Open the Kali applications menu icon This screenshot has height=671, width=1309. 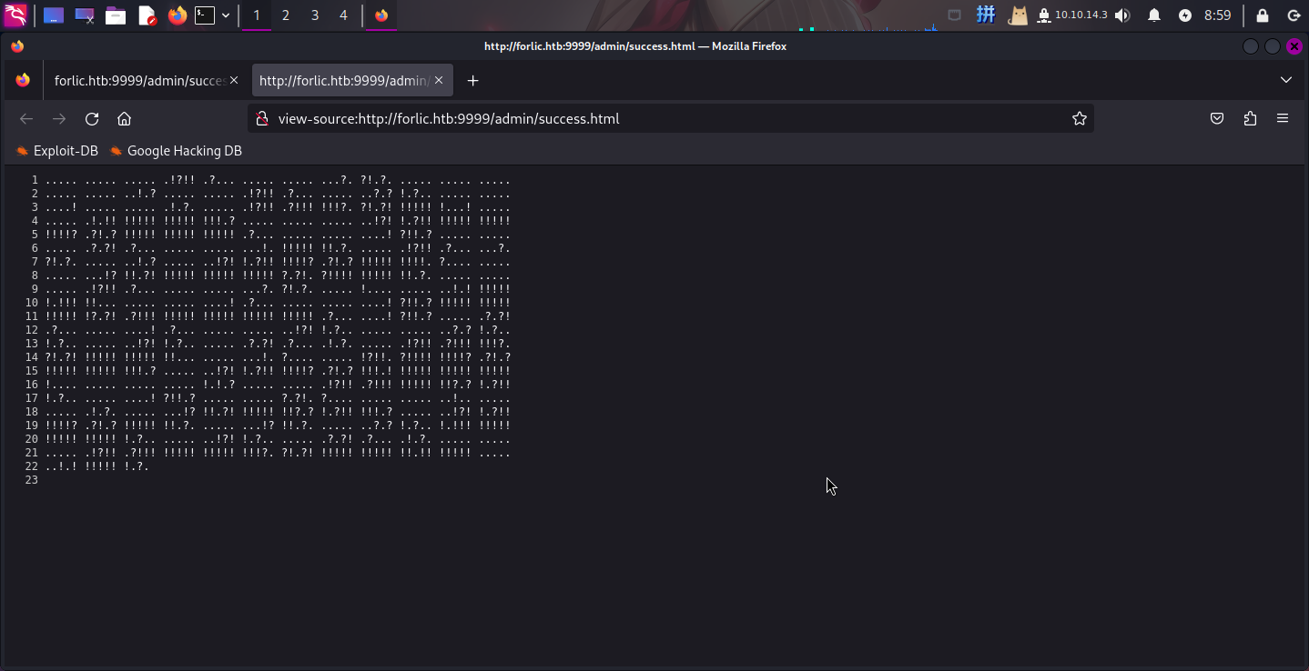click(x=15, y=15)
